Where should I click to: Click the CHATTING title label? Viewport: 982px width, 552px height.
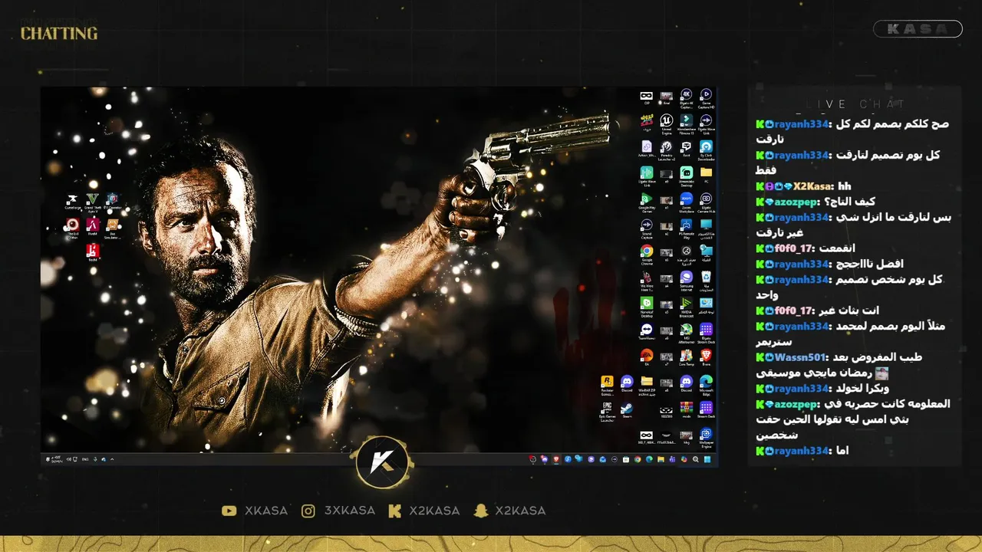(x=59, y=34)
